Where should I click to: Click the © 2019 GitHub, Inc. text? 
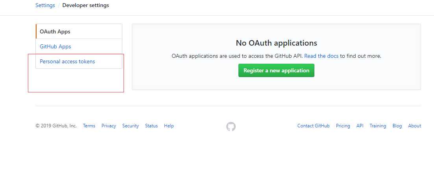click(x=56, y=126)
